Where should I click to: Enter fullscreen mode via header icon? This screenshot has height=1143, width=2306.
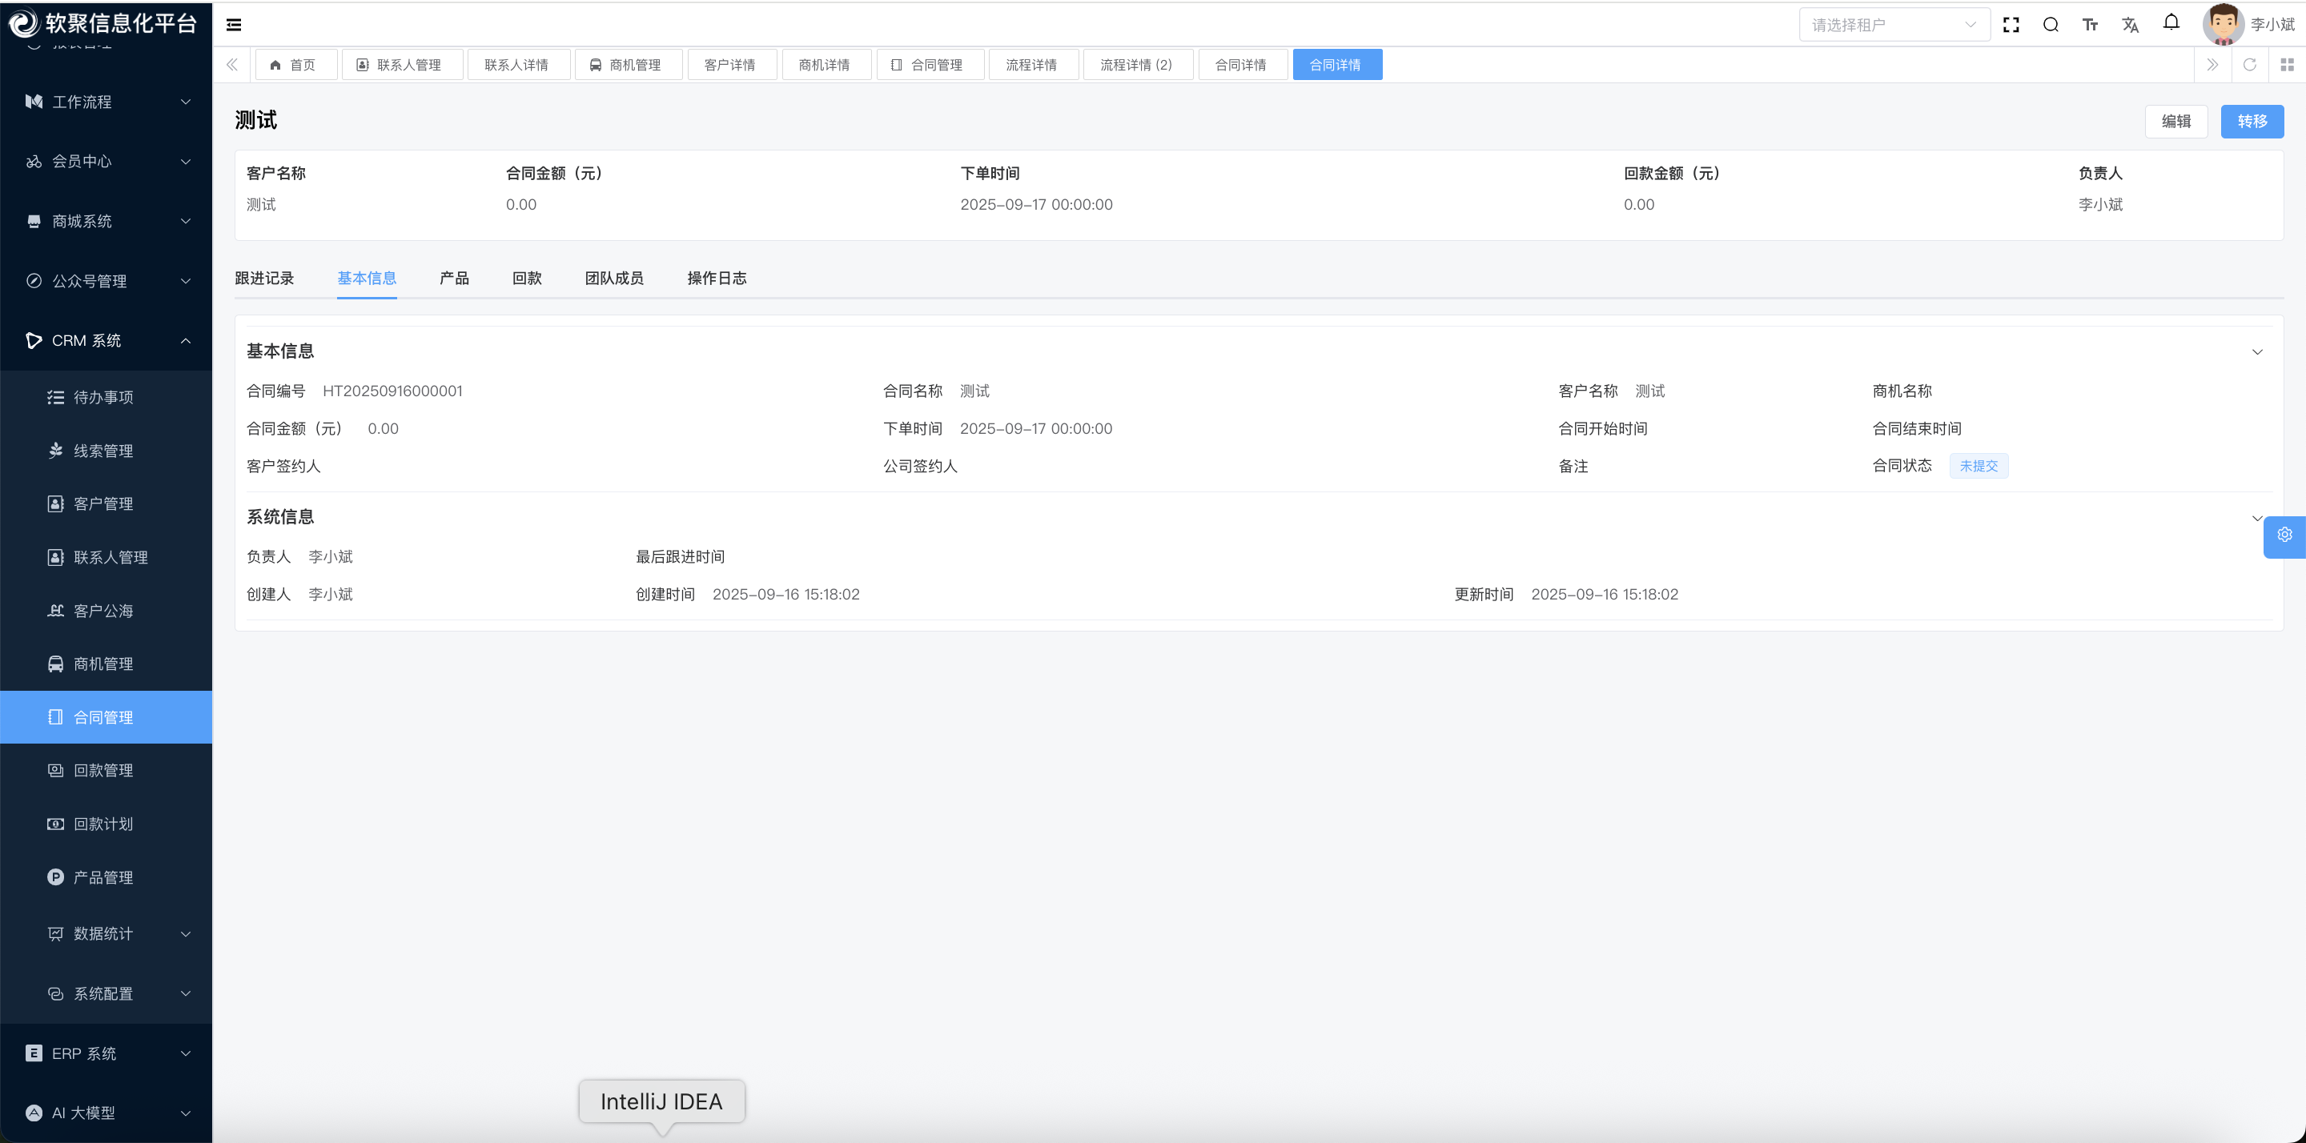click(x=2011, y=25)
